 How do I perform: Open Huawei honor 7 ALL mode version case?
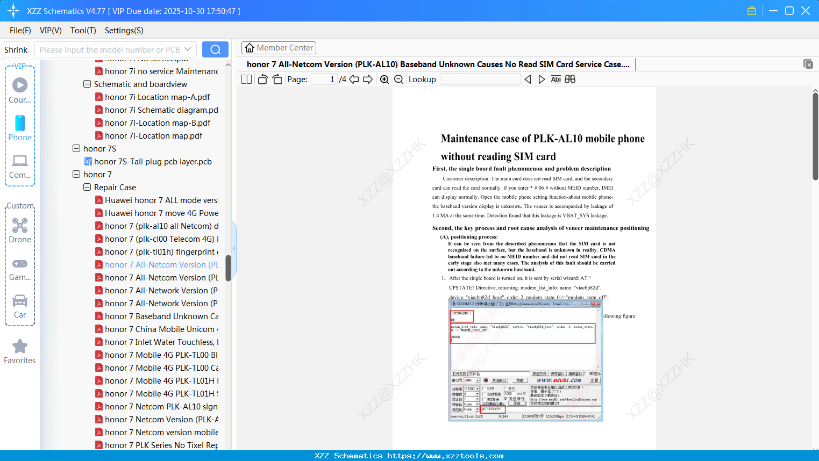(x=156, y=200)
